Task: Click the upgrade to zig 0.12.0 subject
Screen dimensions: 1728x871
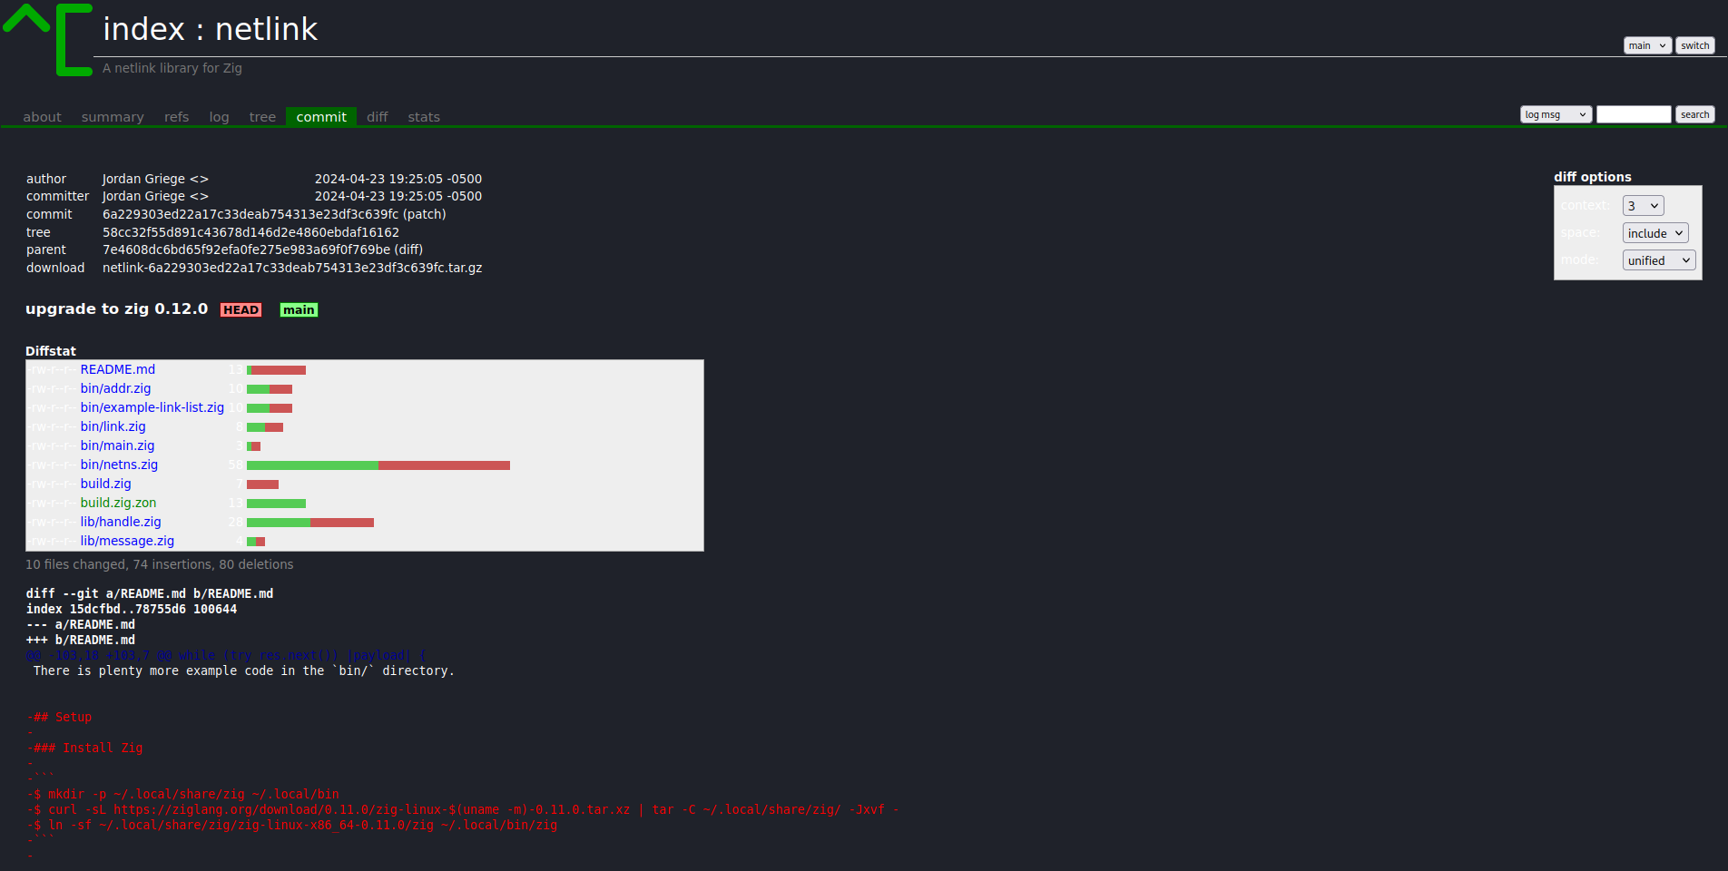Action: pyautogui.click(x=116, y=308)
